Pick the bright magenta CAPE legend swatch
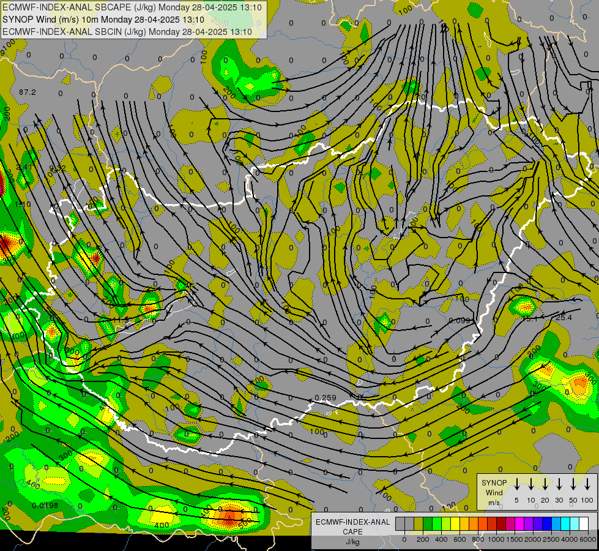 tap(519, 523)
